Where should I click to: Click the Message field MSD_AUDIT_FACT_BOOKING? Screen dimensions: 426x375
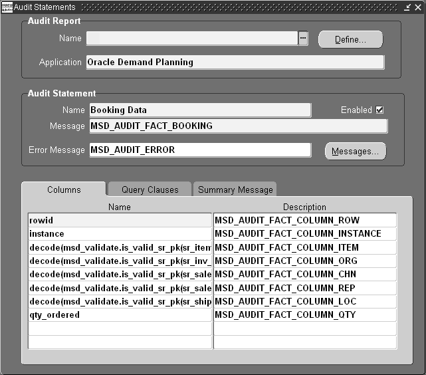(x=239, y=126)
